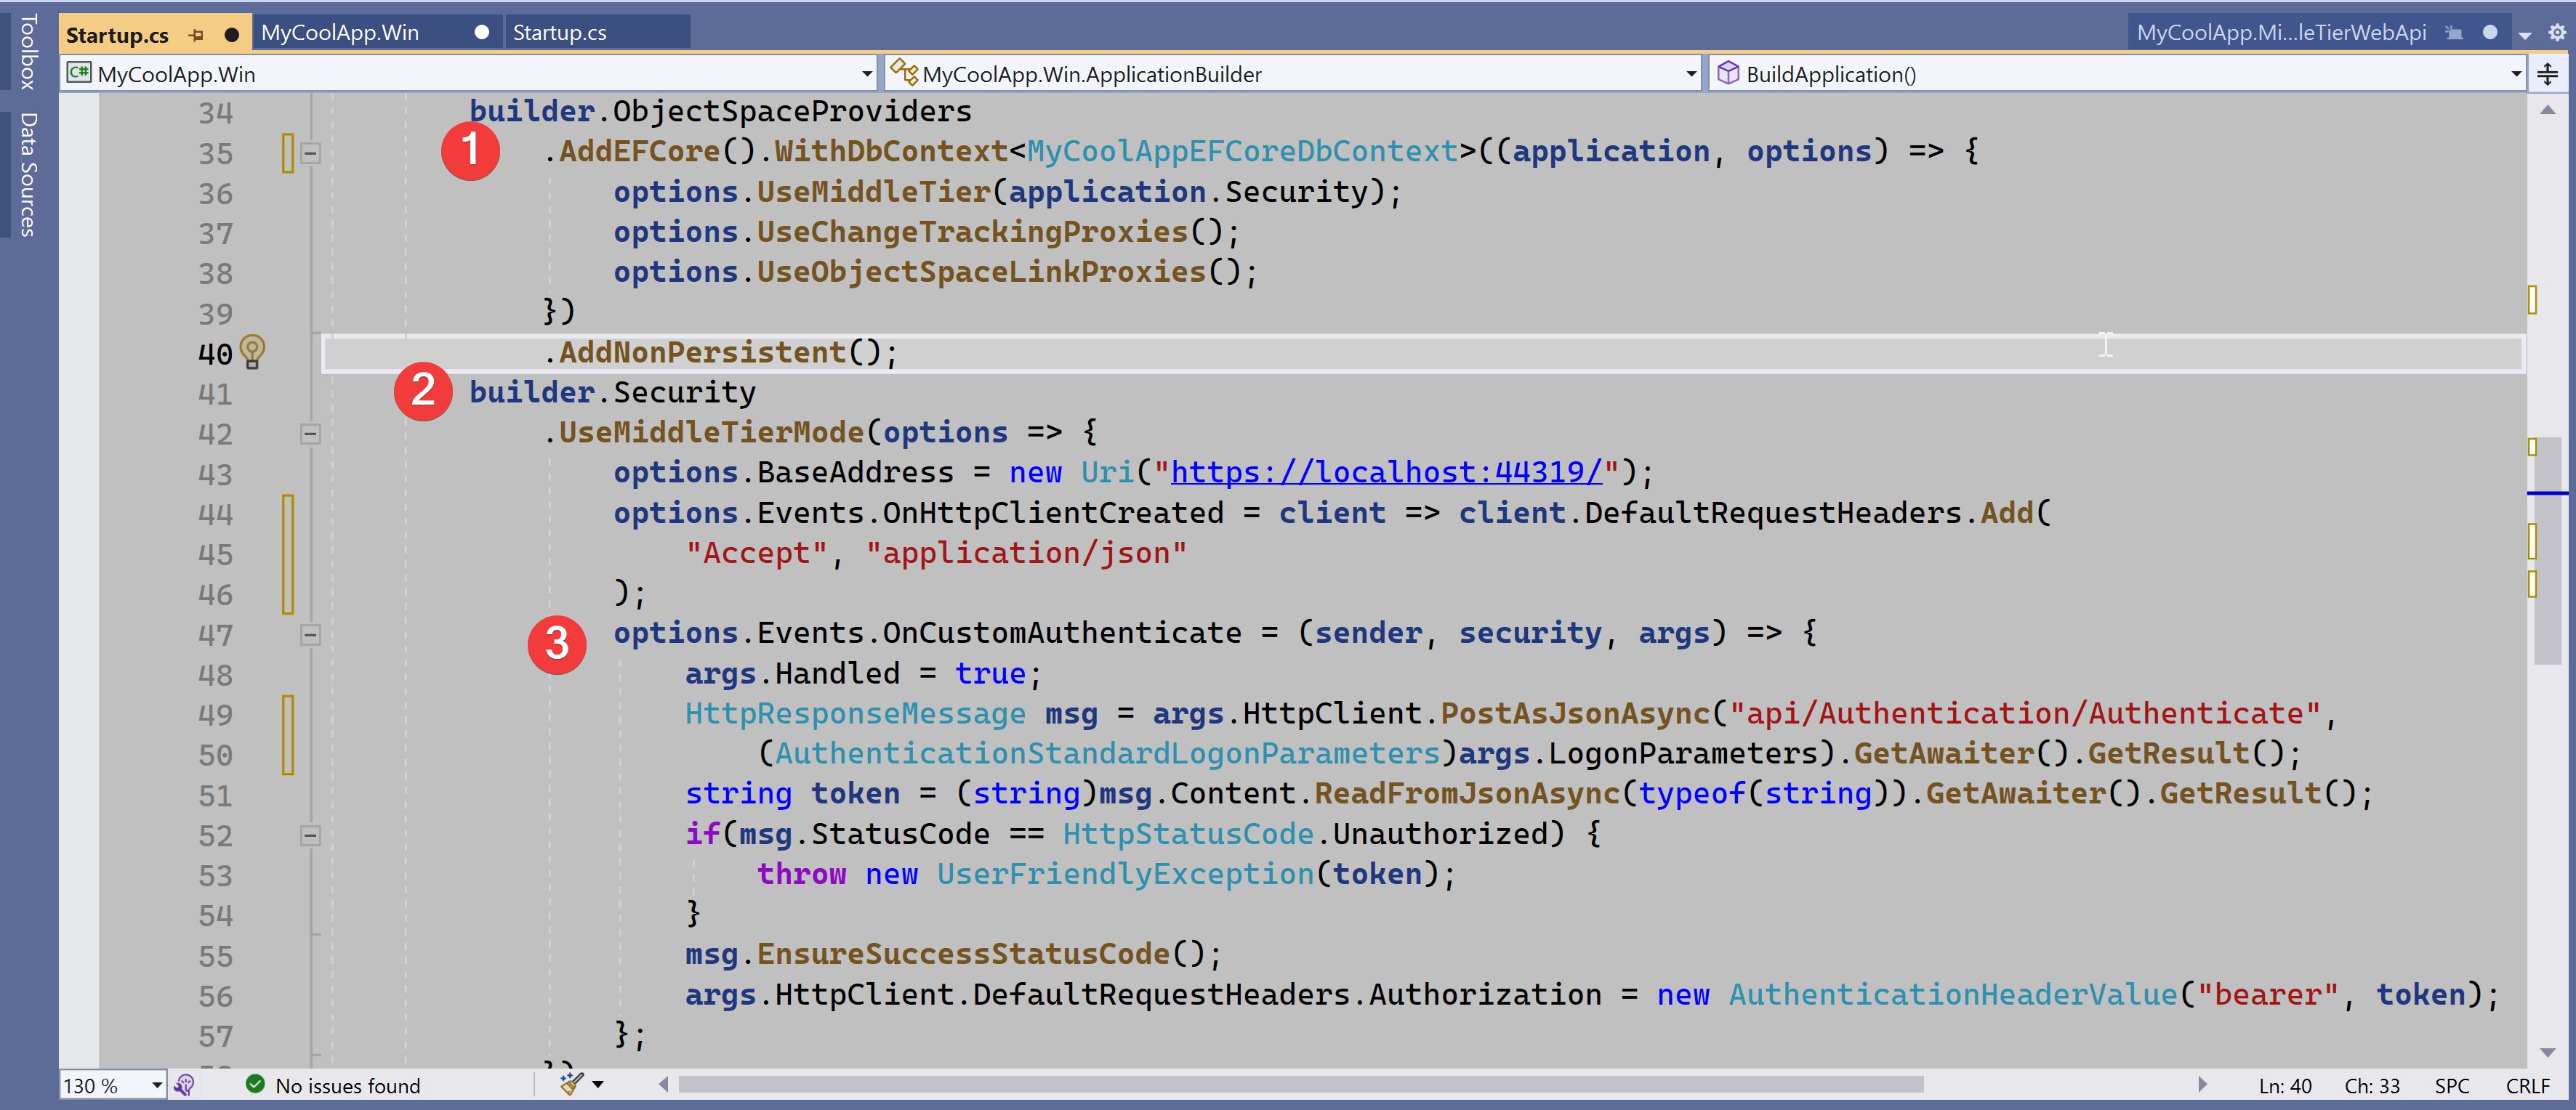Switch to the MyCoolApp.Win tab
The image size is (2576, 1110).
click(x=340, y=33)
